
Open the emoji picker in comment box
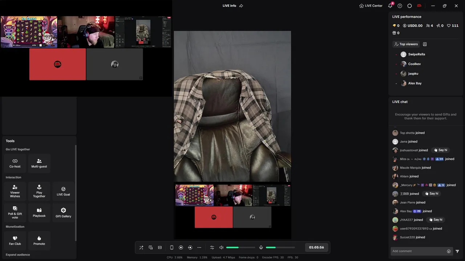449,251
